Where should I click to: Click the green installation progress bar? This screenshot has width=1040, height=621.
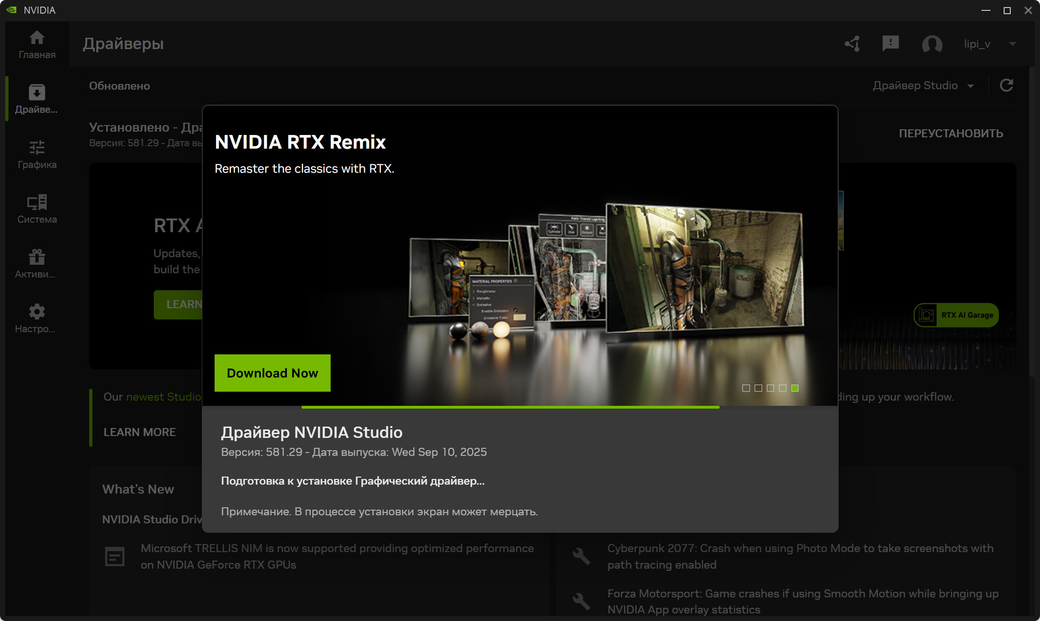[510, 407]
